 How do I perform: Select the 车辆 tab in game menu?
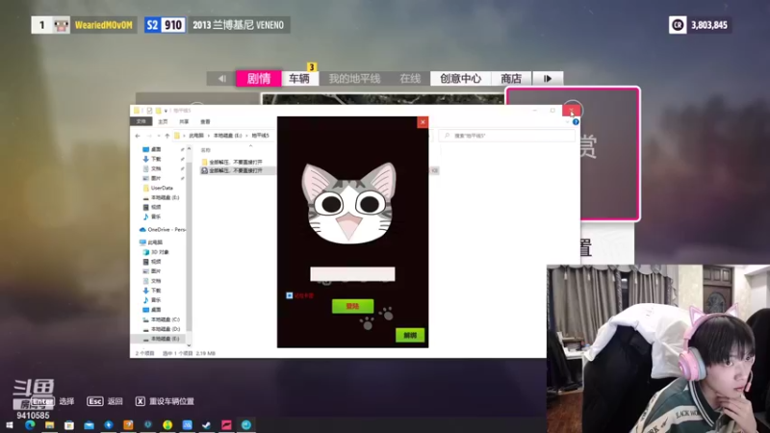[299, 79]
